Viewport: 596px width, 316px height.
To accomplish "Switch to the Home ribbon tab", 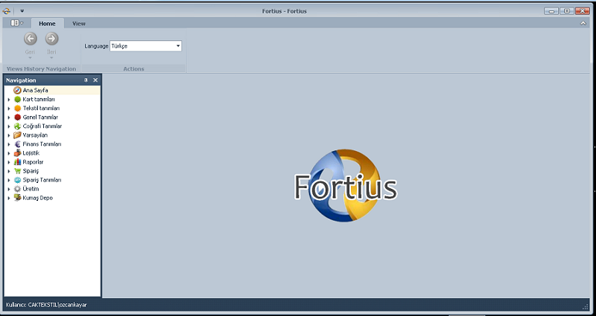I will 47,23.
